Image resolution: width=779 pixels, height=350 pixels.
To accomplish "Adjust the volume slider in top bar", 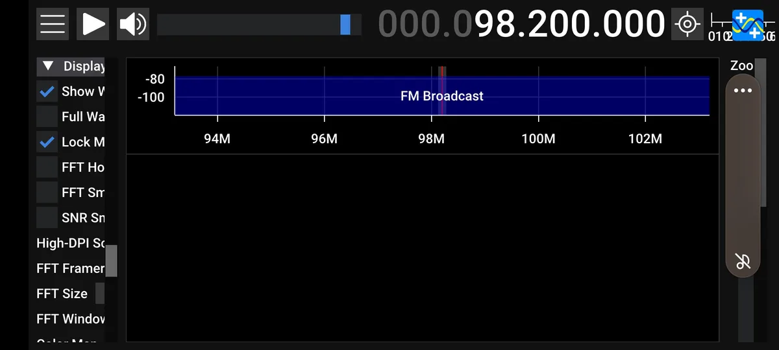I will click(x=259, y=25).
